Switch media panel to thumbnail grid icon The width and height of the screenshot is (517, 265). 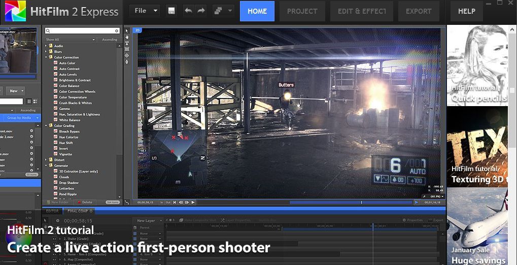point(35,102)
